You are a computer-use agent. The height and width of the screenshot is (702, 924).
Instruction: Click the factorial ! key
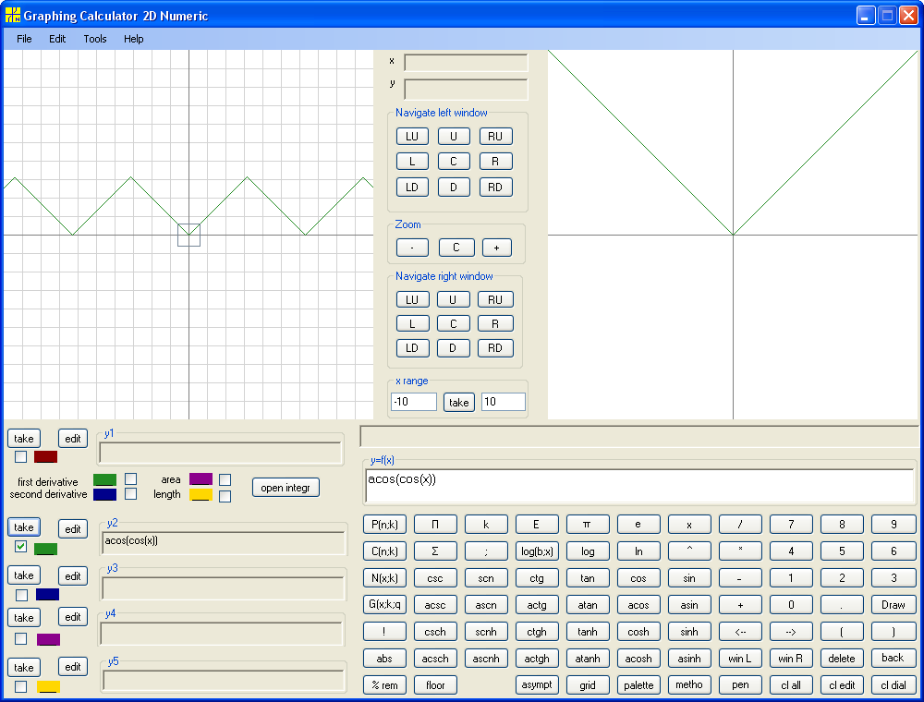tap(384, 632)
